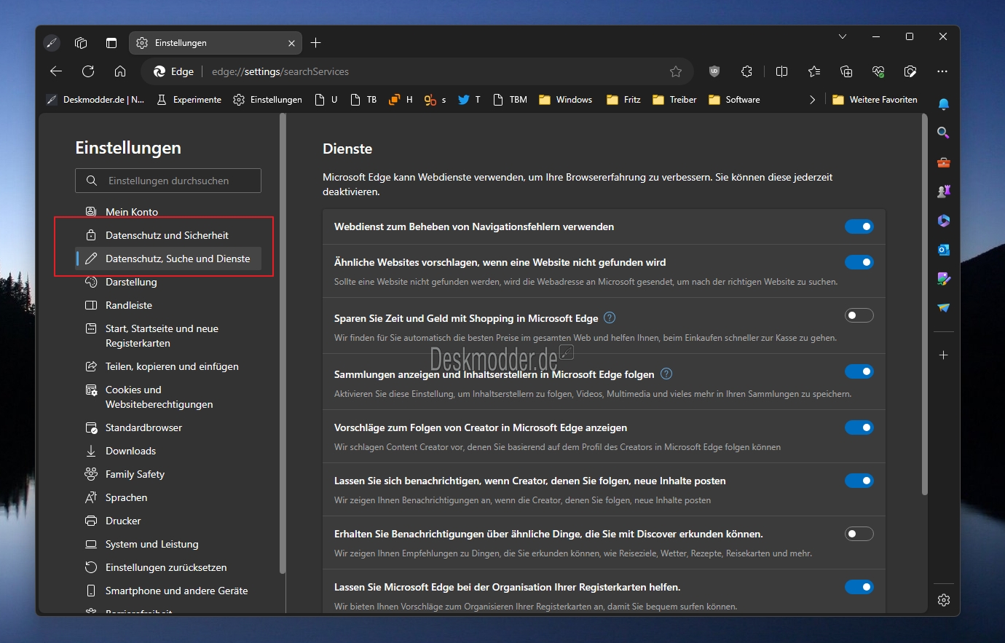Go back using the browser back arrow

click(x=56, y=71)
